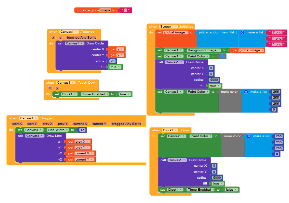Click the dragged Any Sprite parameter

click(126, 124)
